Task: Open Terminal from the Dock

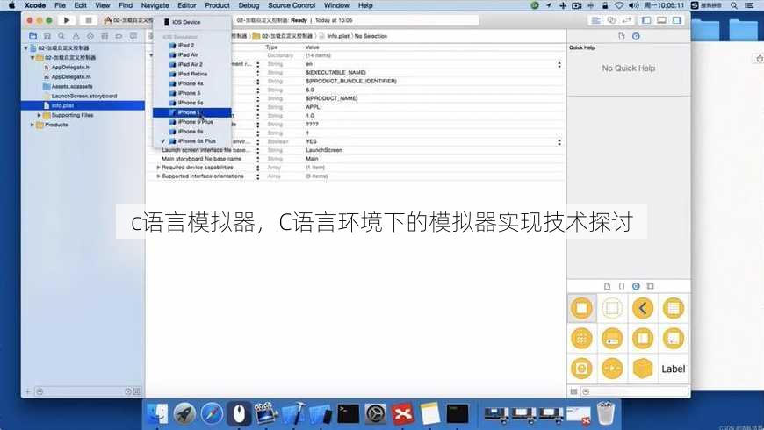Action: point(349,414)
